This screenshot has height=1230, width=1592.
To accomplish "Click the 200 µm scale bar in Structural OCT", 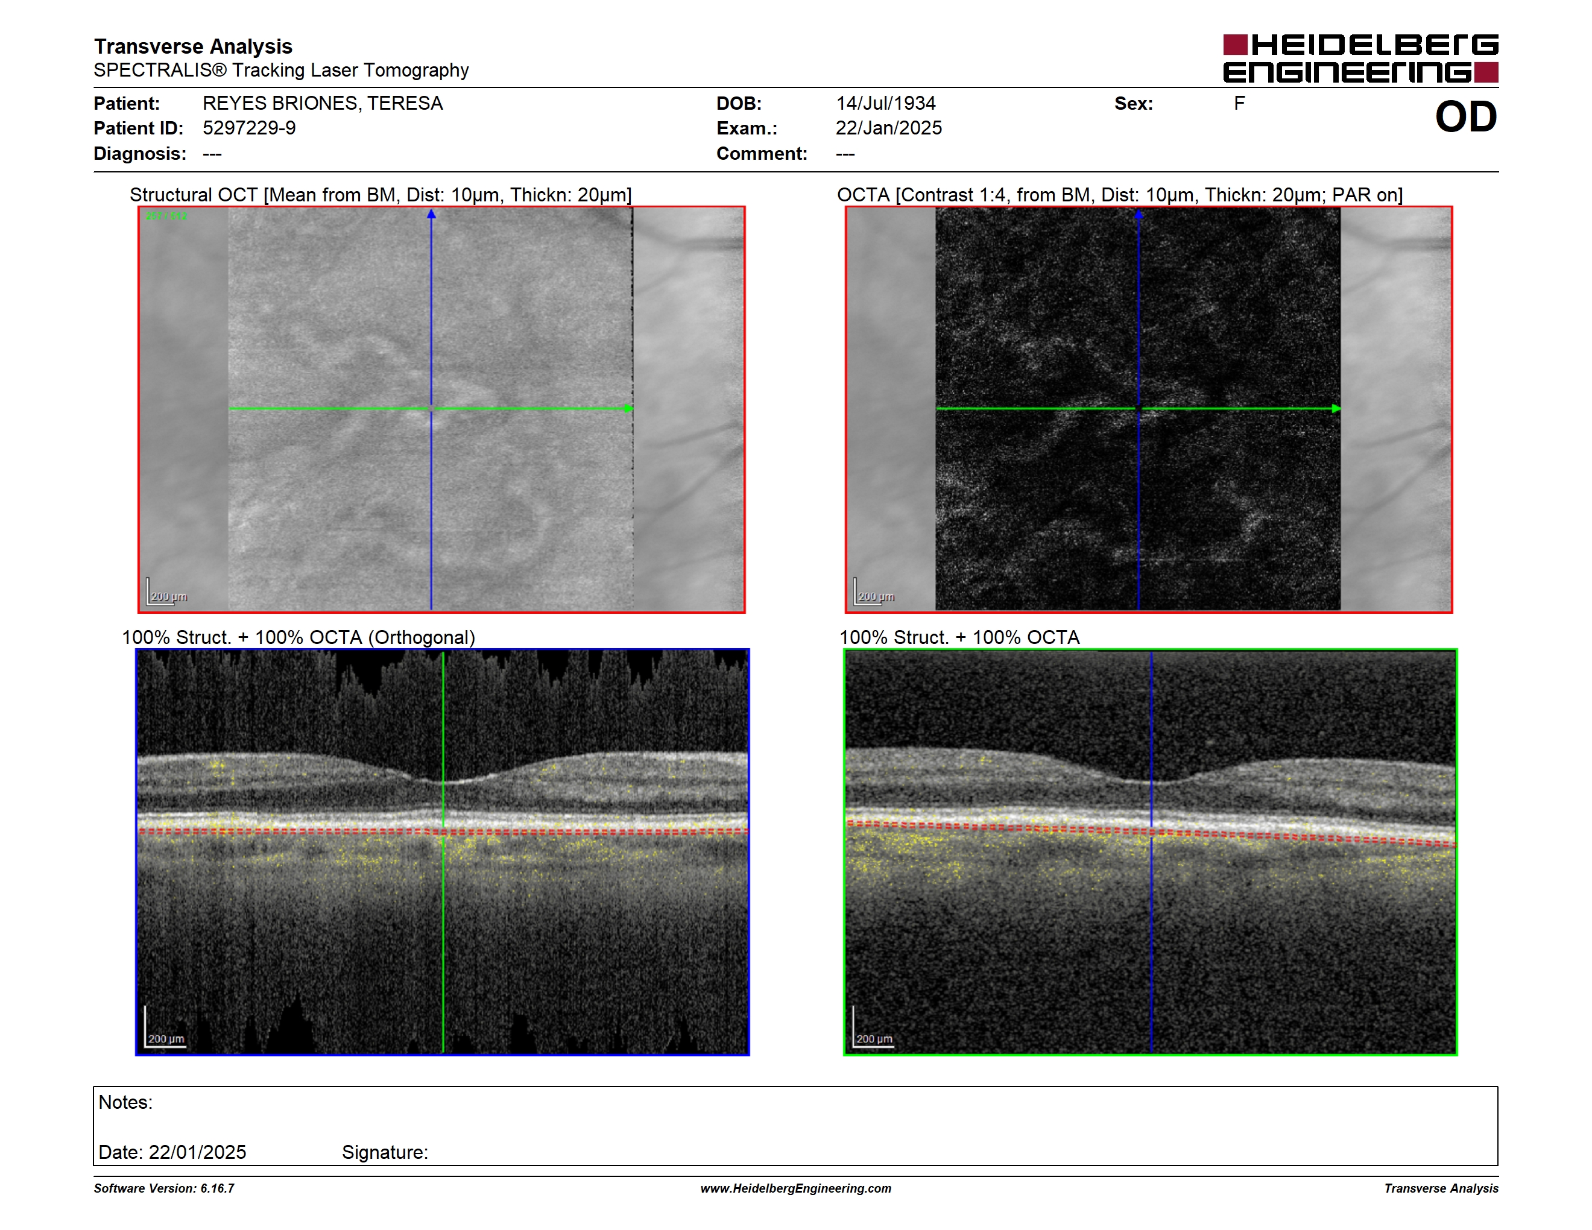I will tap(167, 593).
